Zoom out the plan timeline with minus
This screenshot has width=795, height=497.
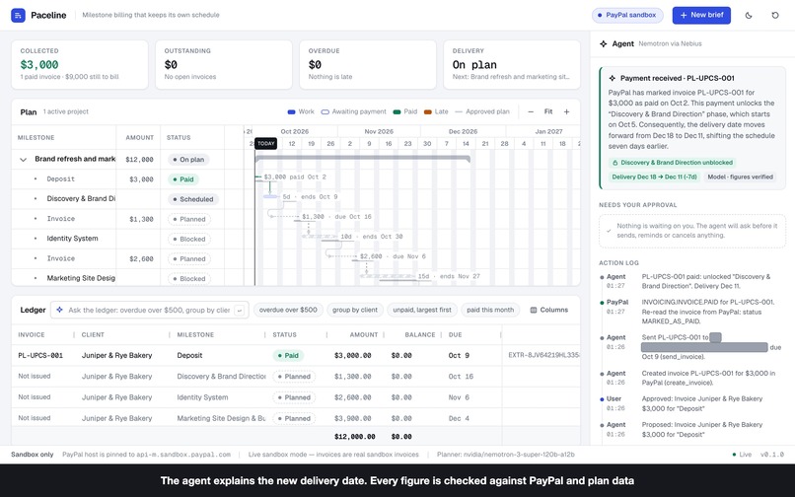[531, 111]
